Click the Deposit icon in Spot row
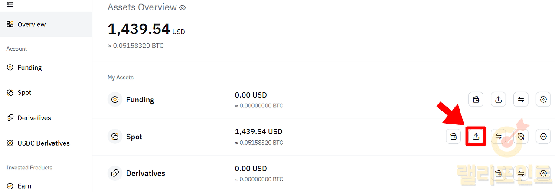 453,137
